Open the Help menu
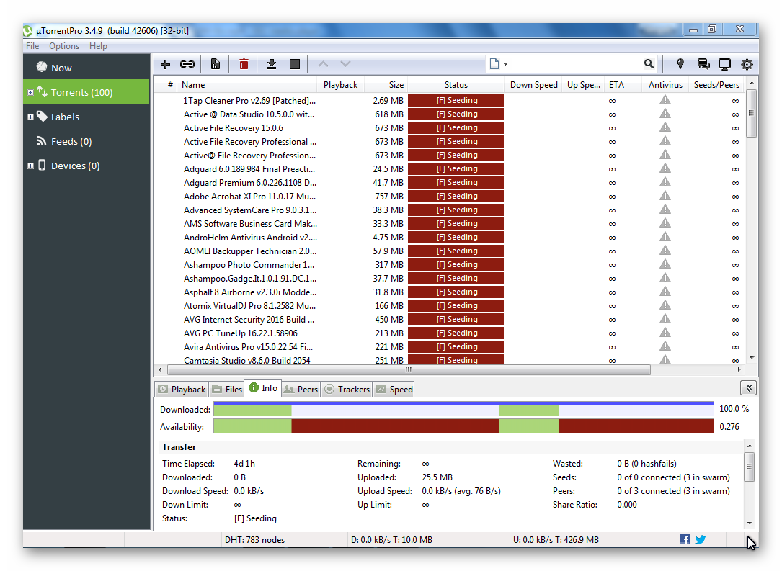The height and width of the screenshot is (571, 782). pos(98,46)
